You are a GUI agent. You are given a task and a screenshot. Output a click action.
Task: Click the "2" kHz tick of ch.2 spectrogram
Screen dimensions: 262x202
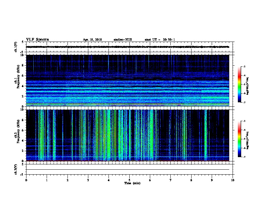(x=23, y=151)
